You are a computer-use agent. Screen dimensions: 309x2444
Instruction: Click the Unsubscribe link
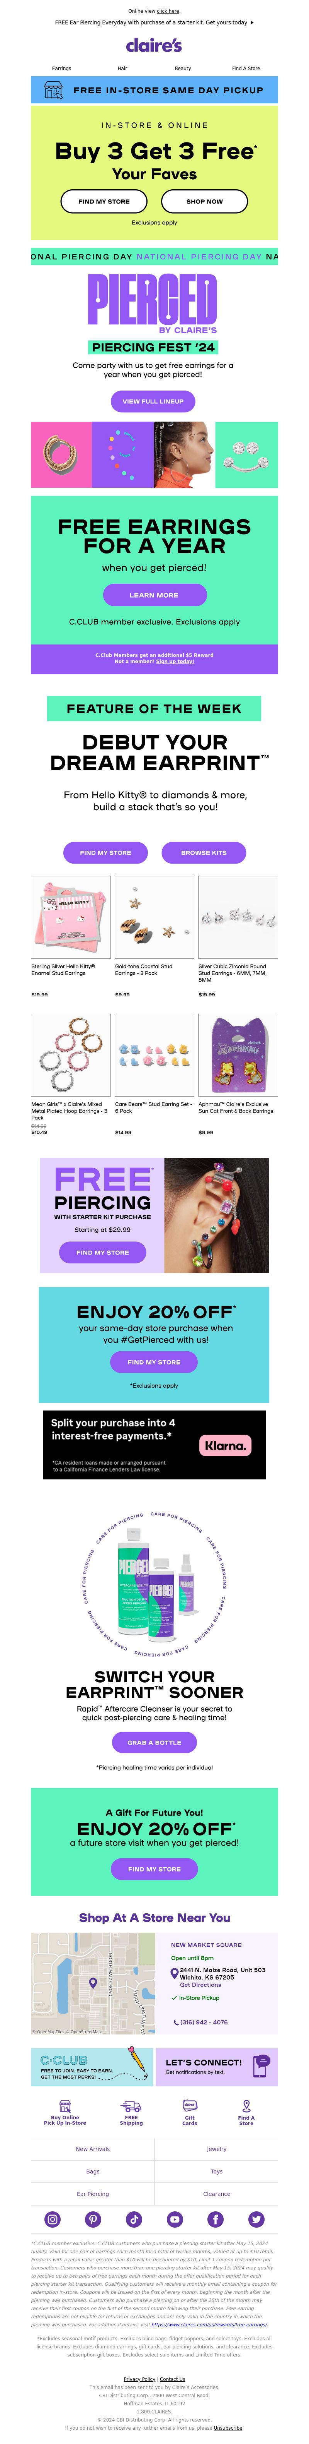(x=228, y=2428)
